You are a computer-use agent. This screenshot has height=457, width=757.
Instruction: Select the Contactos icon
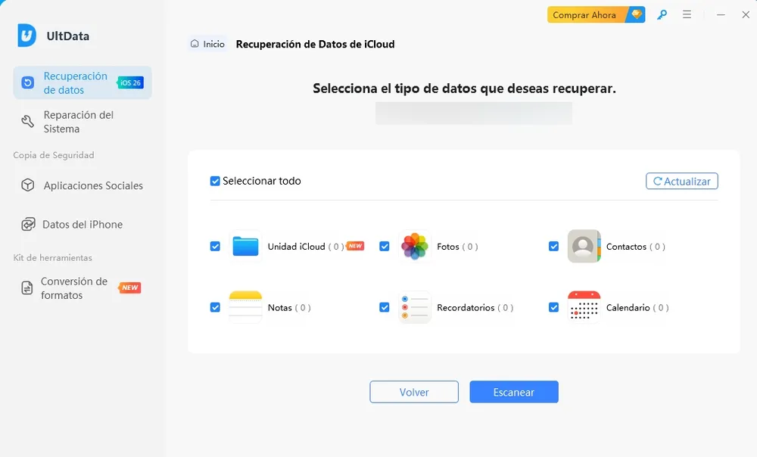pyautogui.click(x=584, y=246)
